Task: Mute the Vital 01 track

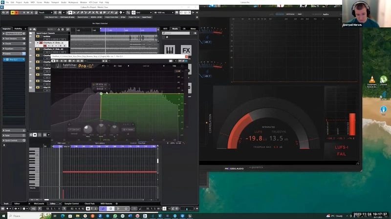Action: click(x=38, y=88)
